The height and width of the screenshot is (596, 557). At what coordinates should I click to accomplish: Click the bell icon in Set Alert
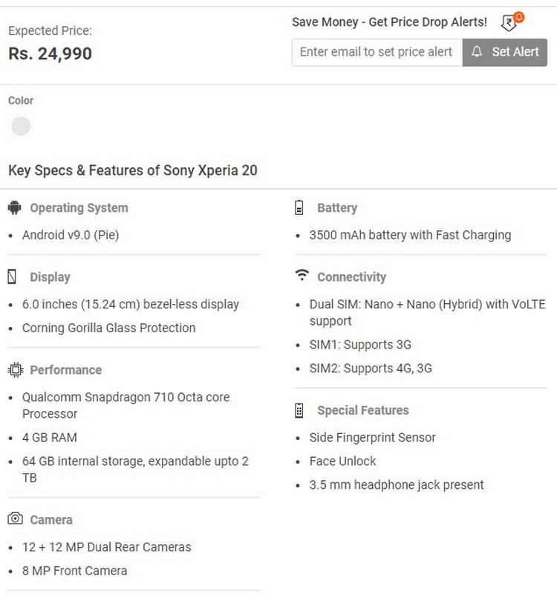(x=477, y=52)
